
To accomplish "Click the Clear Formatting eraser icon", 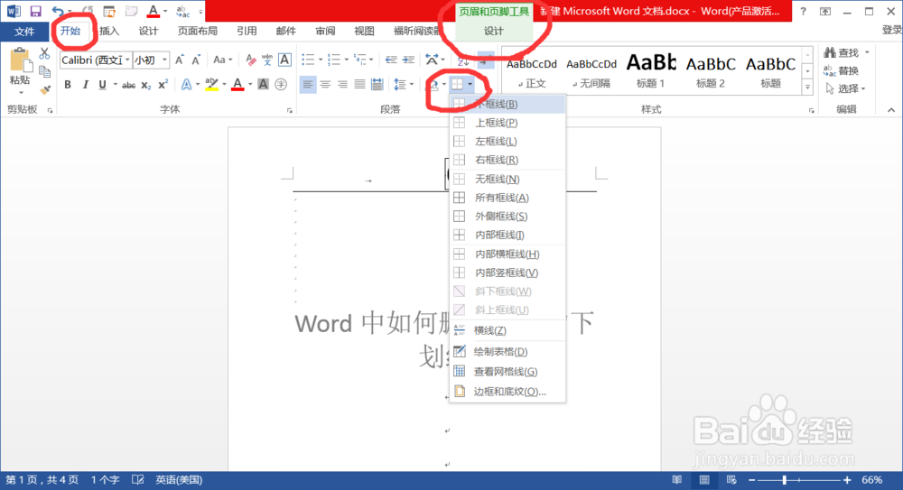I will (x=250, y=60).
